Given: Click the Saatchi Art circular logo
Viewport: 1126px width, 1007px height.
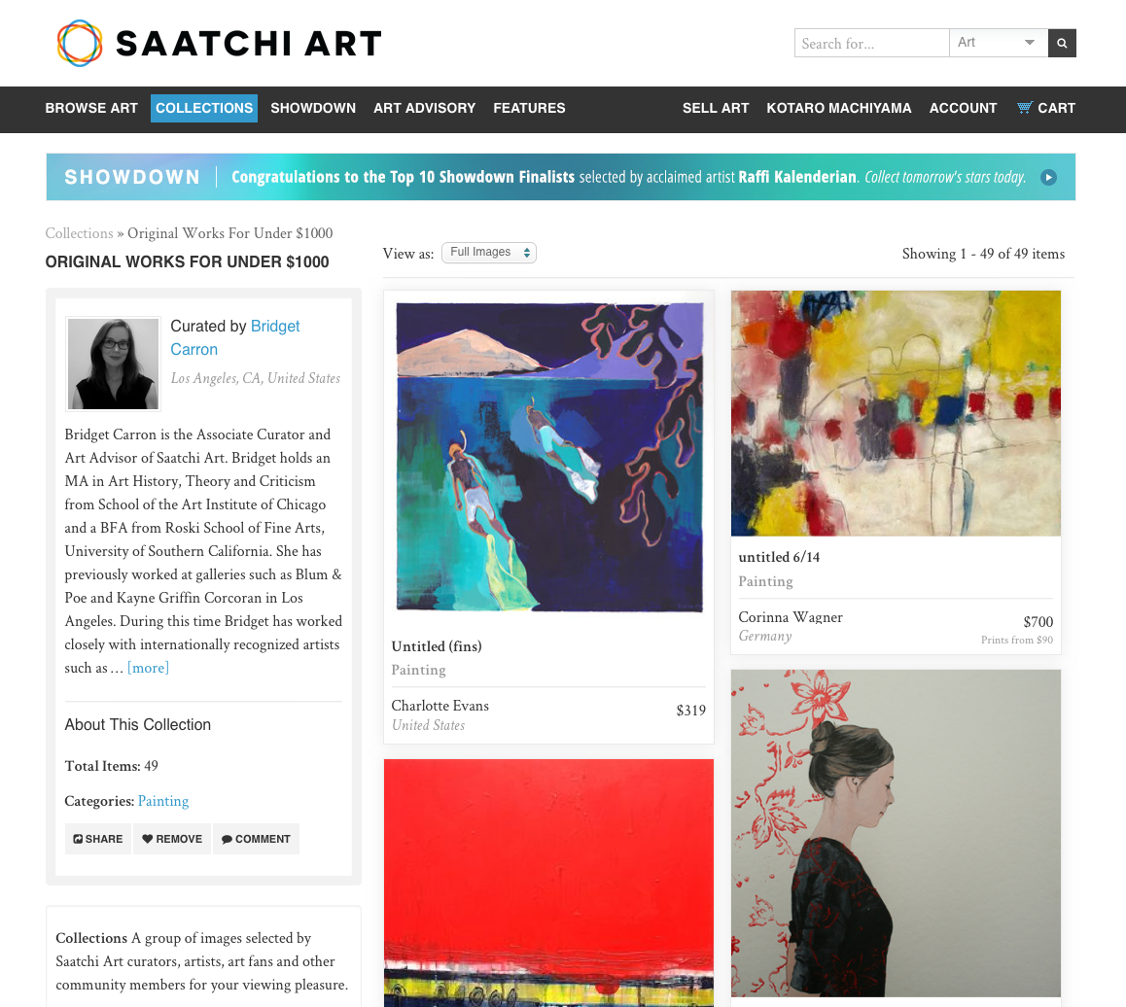Looking at the screenshot, I should point(80,43).
